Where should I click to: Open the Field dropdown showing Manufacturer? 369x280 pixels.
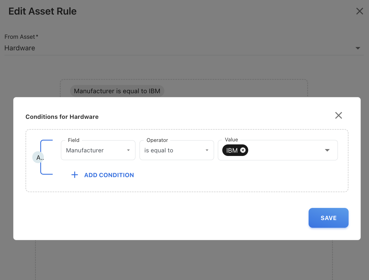[x=94, y=150]
